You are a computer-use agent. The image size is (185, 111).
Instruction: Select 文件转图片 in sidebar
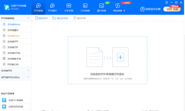16,30
